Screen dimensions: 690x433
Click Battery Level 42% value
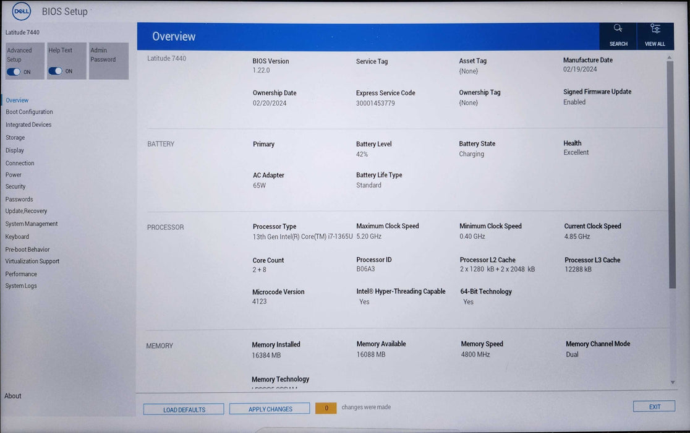pyautogui.click(x=362, y=154)
